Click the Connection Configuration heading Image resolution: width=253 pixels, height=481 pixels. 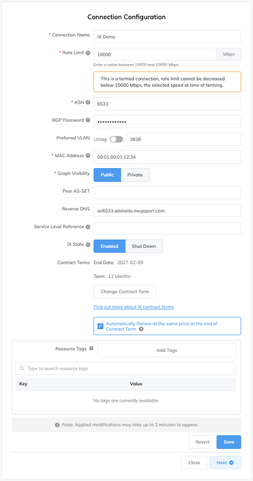[x=126, y=17]
